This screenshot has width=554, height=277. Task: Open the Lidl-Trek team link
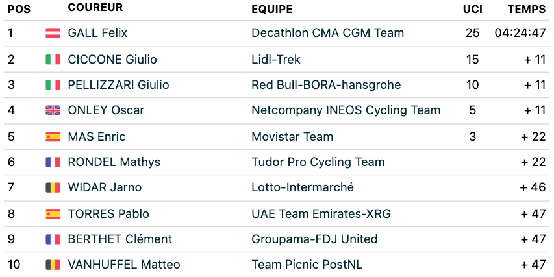(276, 59)
